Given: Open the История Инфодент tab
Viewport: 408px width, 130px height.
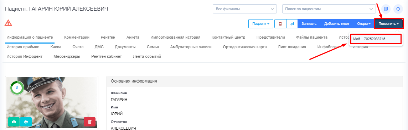Looking at the screenshot, I should 25,56.
